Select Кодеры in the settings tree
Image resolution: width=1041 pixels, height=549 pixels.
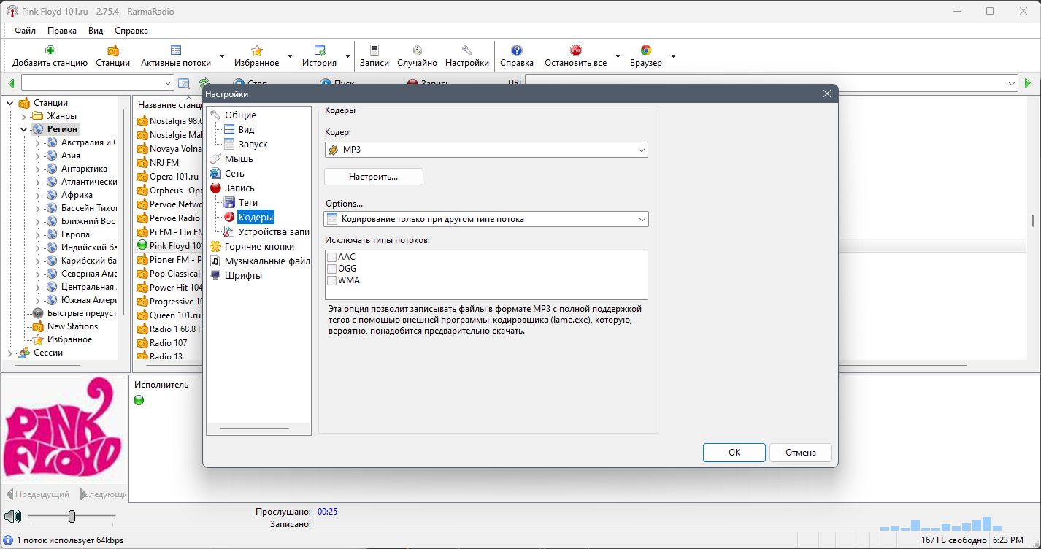[x=256, y=217]
